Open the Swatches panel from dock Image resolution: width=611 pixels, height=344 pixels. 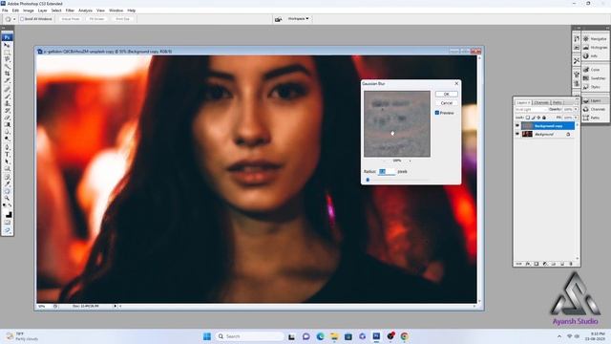click(x=595, y=78)
